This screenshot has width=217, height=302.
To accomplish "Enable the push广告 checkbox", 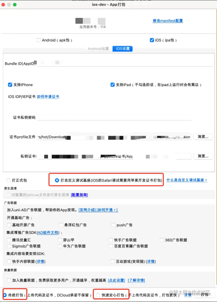I will point(113,225).
